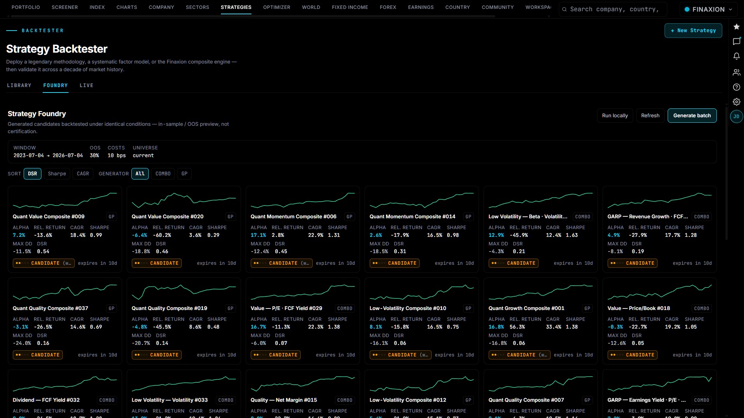744x418 pixels.
Task: Sort candidates by Sharpe
Action: [57, 174]
